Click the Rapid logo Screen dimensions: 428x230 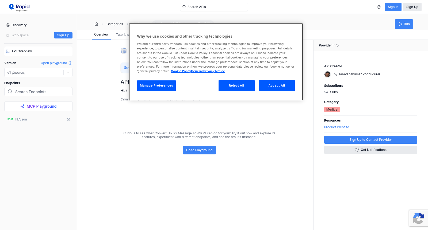point(19,7)
